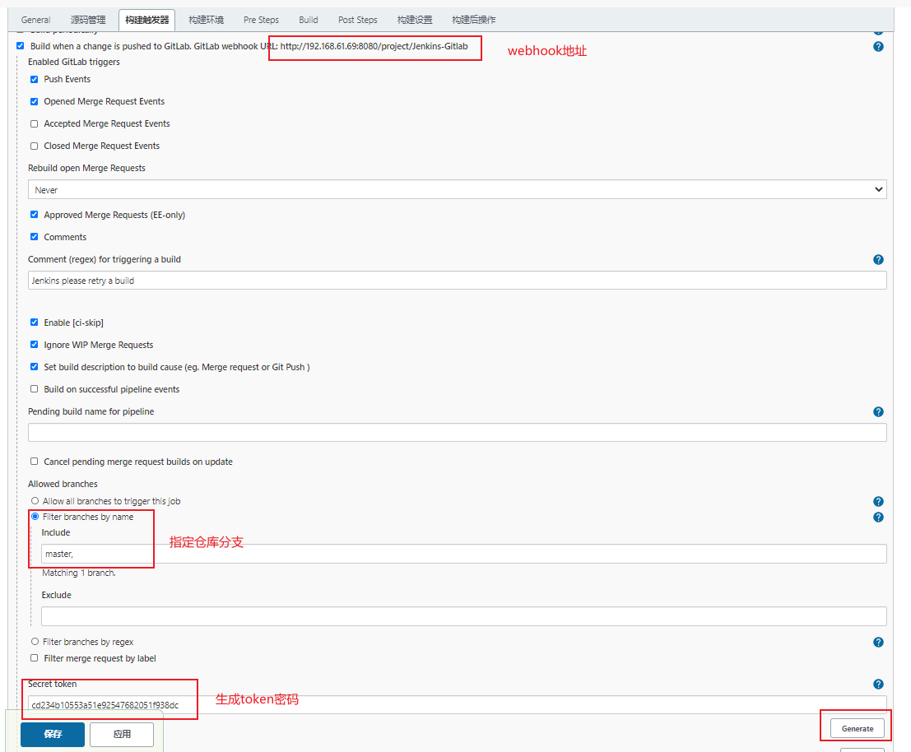Screen dimensions: 911x752
Task: Click 'Matching 1 branch.' text
Action: [x=78, y=573]
